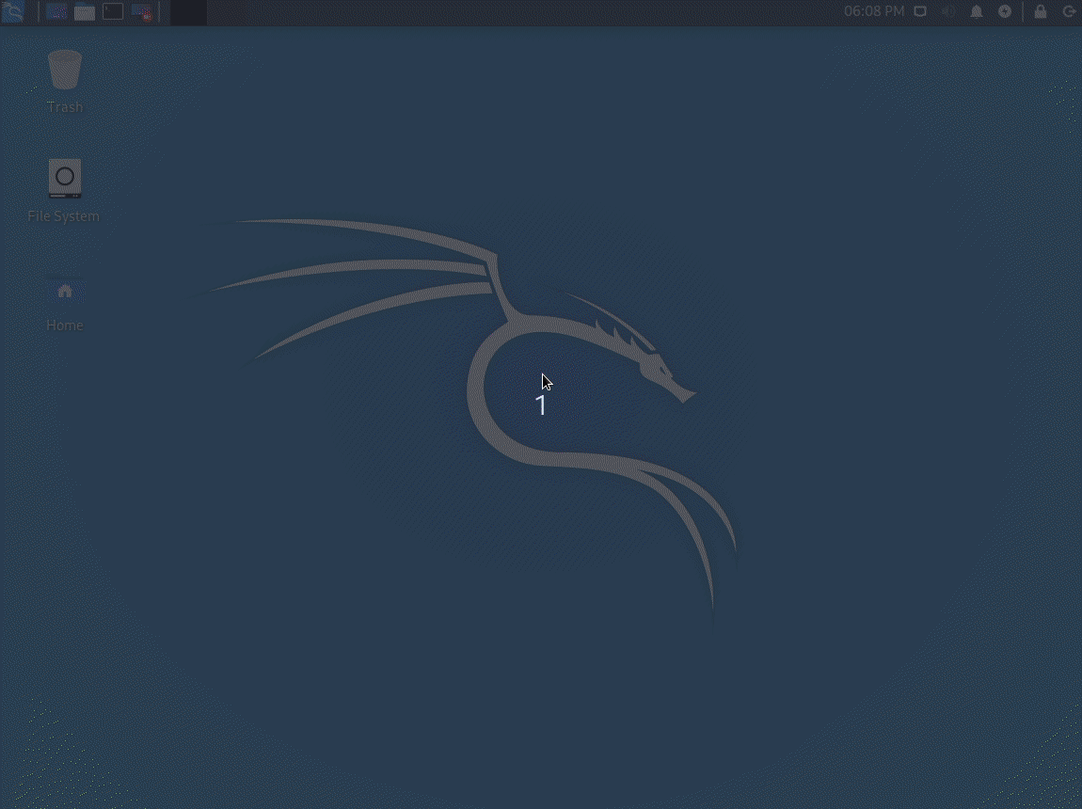The height and width of the screenshot is (809, 1082).
Task: Click the power manager indicator in the tray
Action: (x=1004, y=12)
